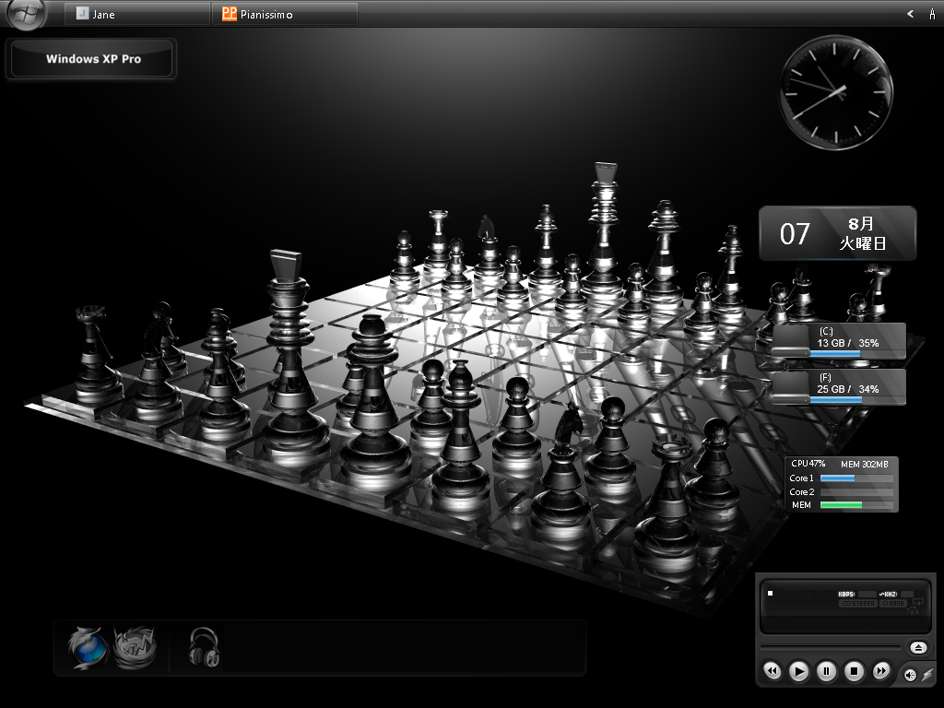Click the media player seek bar
The height and width of the screenshot is (708, 944).
click(830, 647)
